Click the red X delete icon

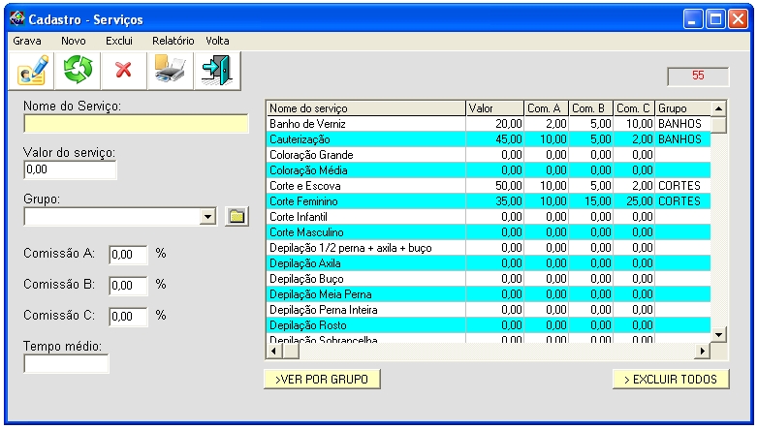(x=123, y=71)
